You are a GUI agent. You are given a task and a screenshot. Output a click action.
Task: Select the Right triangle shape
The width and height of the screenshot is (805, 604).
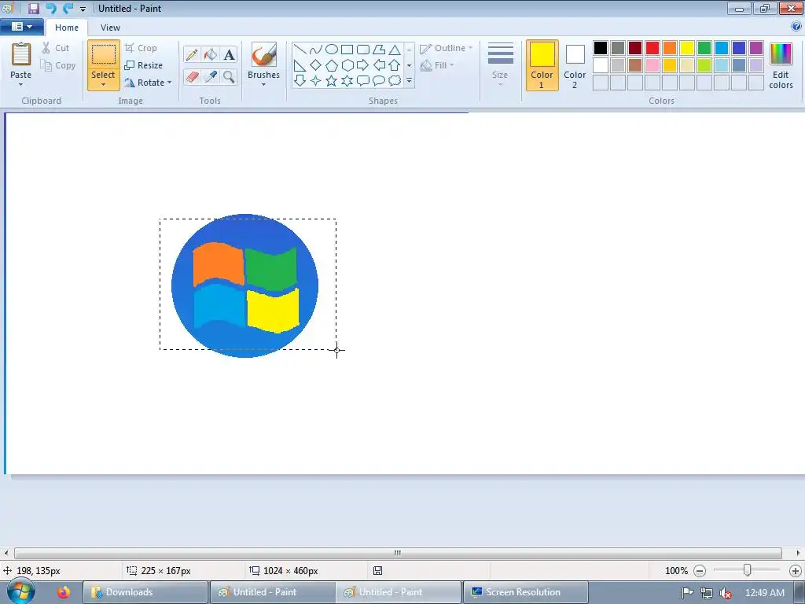(300, 65)
